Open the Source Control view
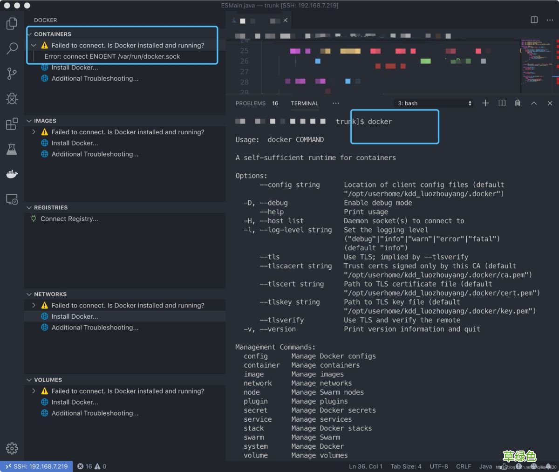Viewport: 559px width, 472px height. pos(12,73)
